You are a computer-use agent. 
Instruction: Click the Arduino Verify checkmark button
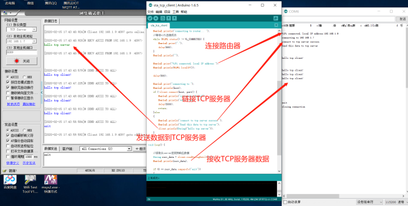(150, 18)
